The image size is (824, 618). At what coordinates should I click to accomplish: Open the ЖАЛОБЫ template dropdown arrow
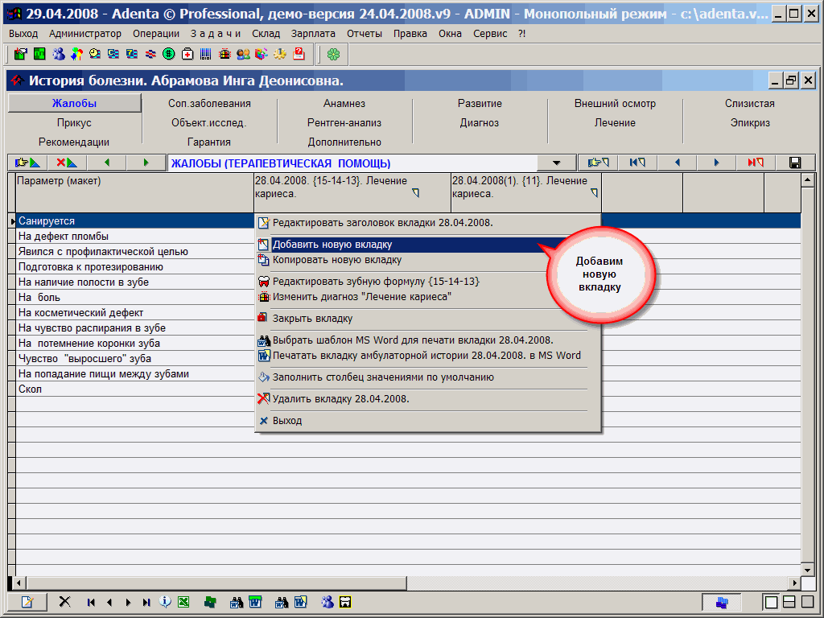(557, 163)
